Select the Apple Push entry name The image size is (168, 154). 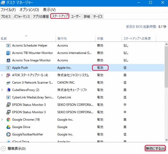pyautogui.click(x=20, y=68)
